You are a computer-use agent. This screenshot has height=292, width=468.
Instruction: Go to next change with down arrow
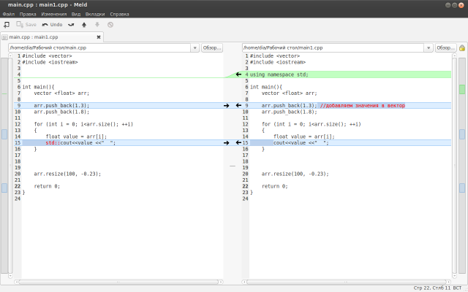97,25
